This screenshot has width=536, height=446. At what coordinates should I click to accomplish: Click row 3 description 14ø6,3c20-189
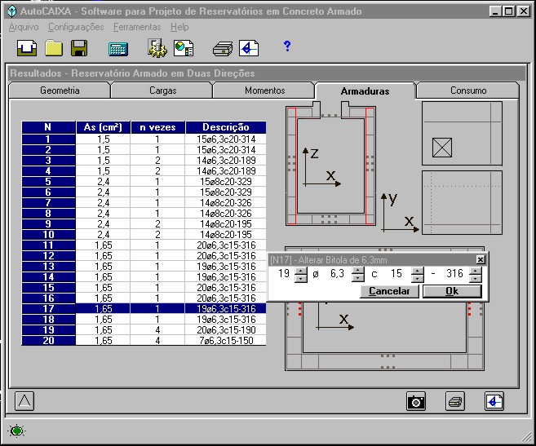click(x=226, y=161)
